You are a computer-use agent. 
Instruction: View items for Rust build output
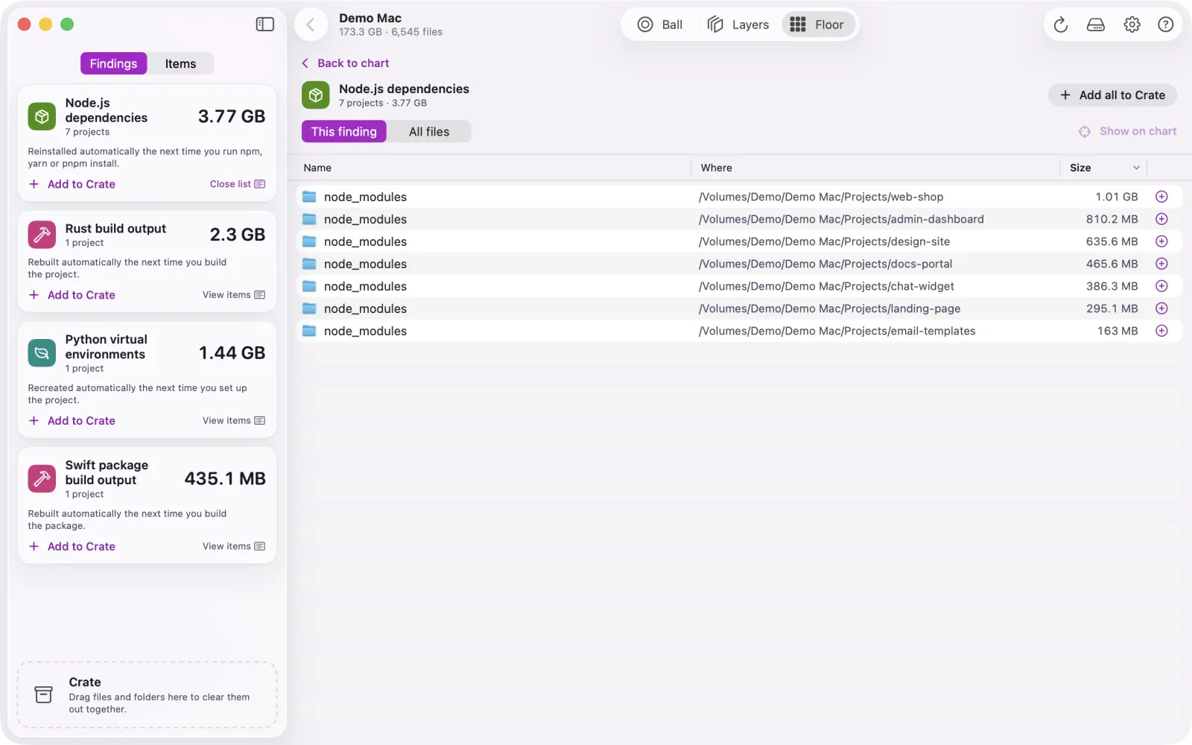(x=234, y=295)
